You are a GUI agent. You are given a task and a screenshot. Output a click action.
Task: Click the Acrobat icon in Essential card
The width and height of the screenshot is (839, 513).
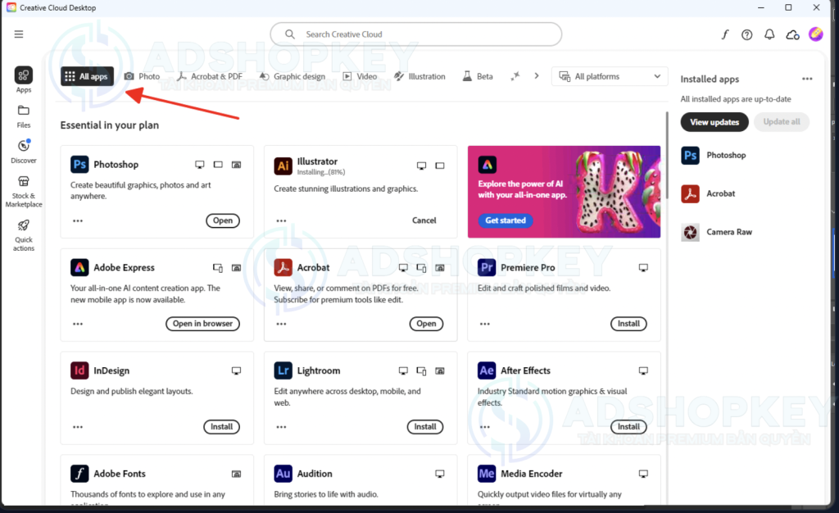click(x=283, y=267)
